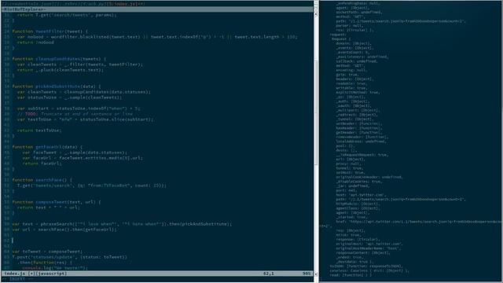Click the 'var subStart' line
This screenshot has height=283, width=503.
tap(79, 108)
